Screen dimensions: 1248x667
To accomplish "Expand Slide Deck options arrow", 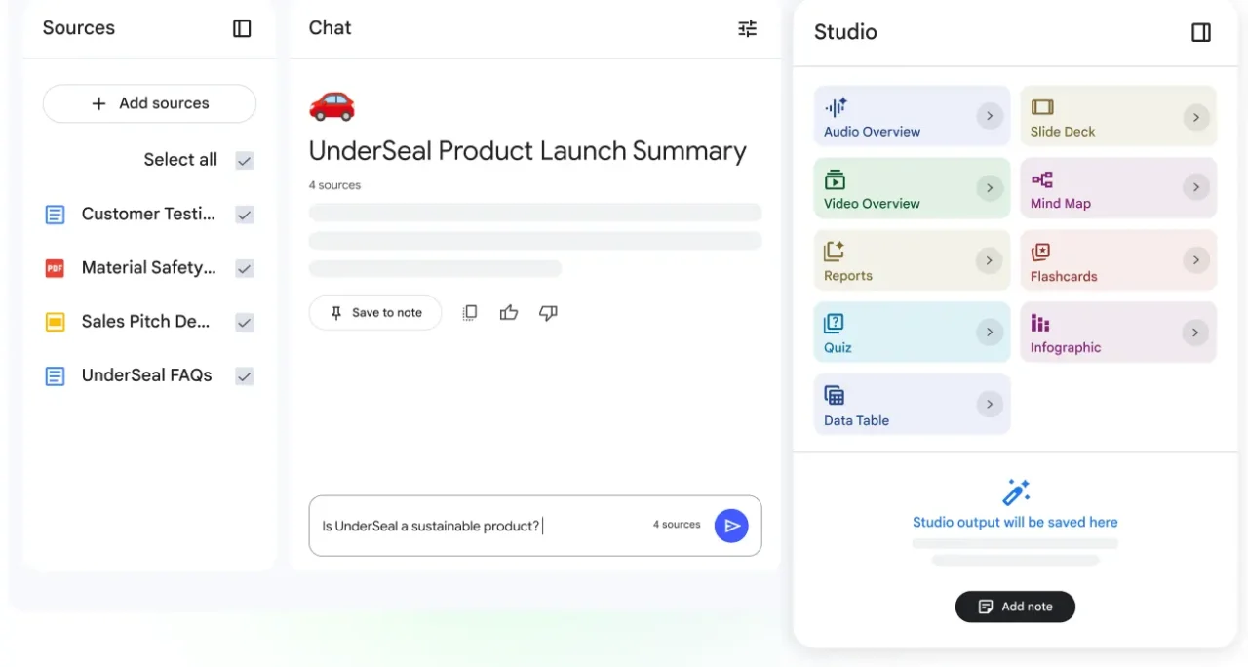I will pos(1195,117).
